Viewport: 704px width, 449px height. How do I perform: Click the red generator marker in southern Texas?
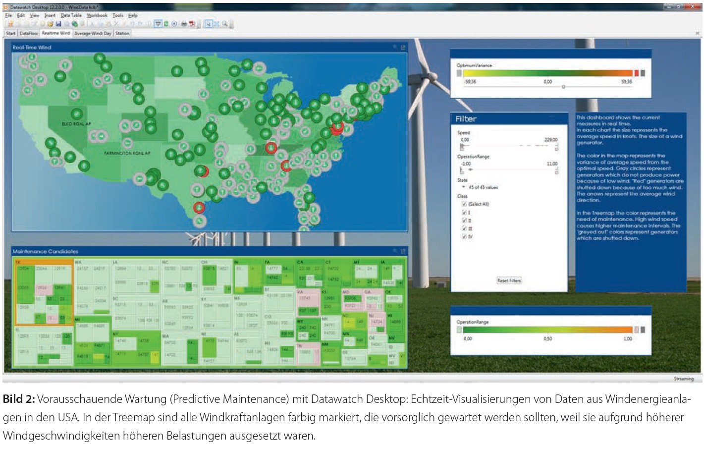[199, 207]
